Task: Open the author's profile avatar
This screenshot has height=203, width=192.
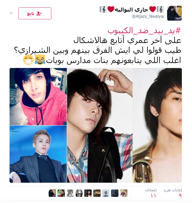Action: tap(174, 13)
